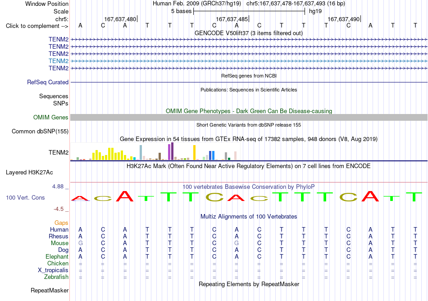Viewport: 428px width, 301px height.
Task: Click 'Repeating Elements by RepeatMasker' title
Action: coord(249,284)
